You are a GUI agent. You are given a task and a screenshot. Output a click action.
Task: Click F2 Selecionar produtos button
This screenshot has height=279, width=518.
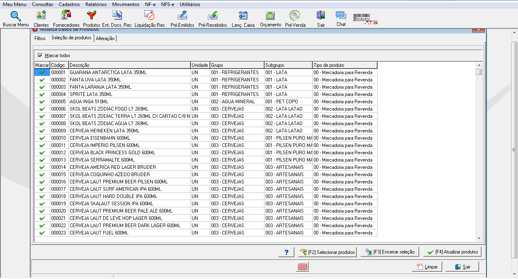point(327,252)
